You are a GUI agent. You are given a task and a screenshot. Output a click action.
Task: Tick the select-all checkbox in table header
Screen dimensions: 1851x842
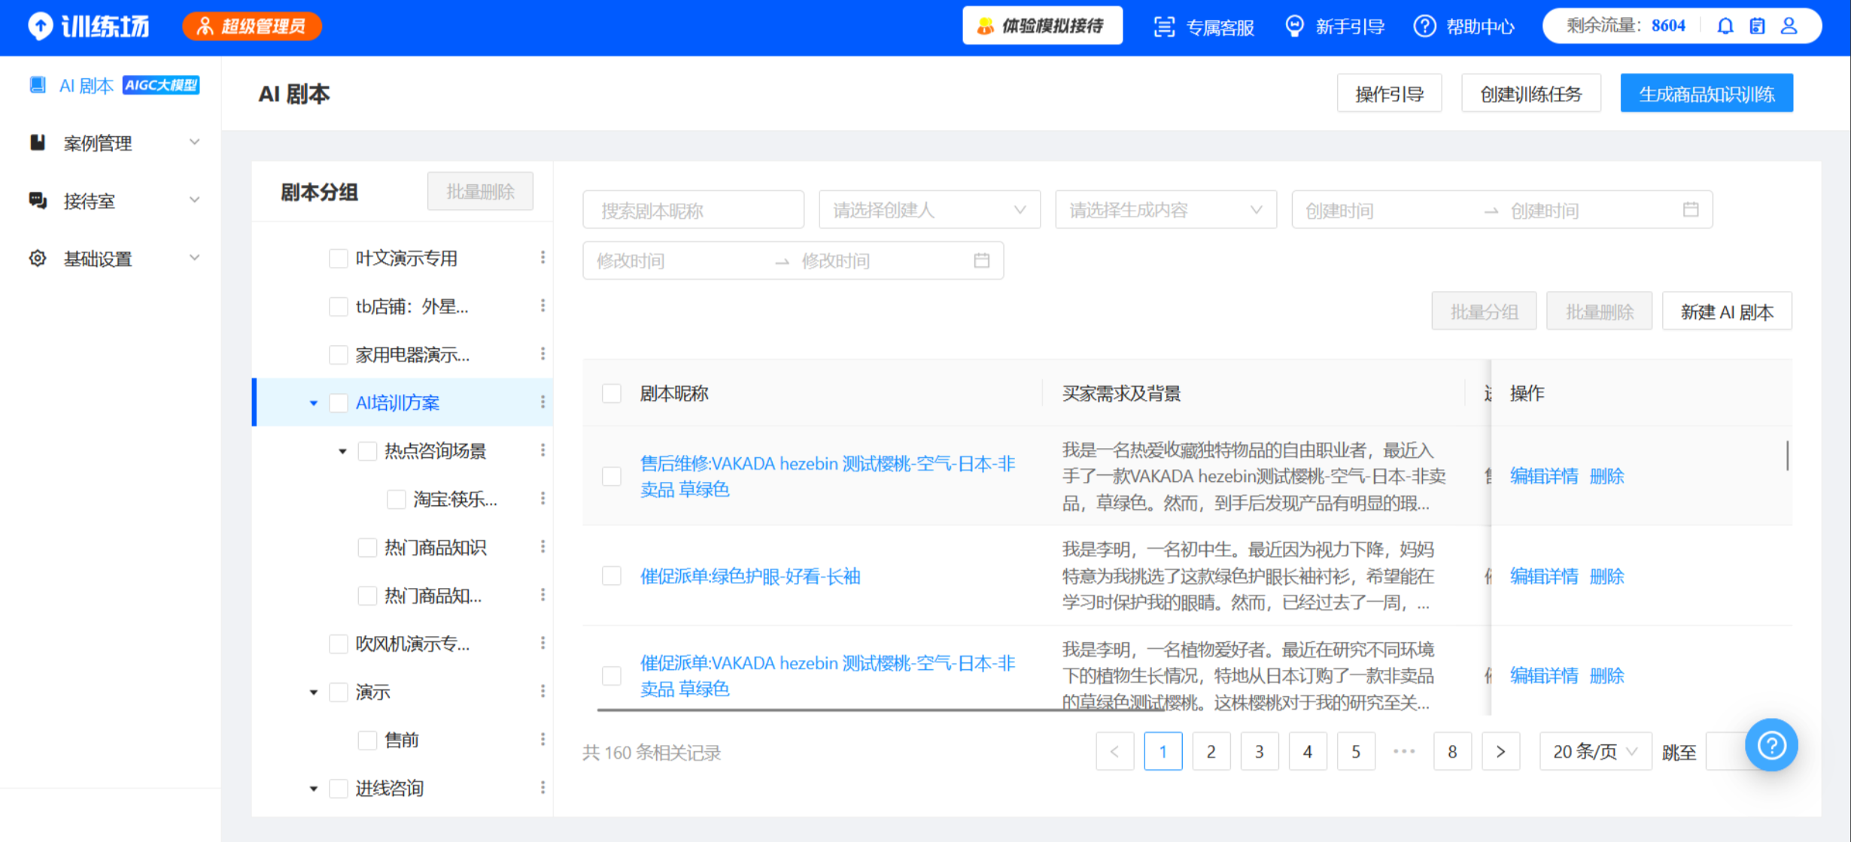[x=612, y=393]
